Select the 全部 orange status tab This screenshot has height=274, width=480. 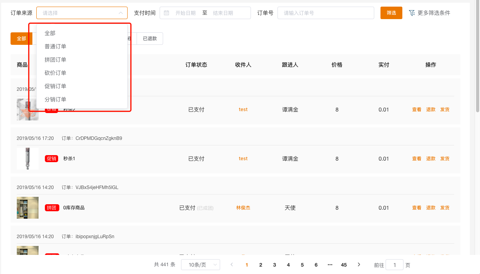(21, 39)
